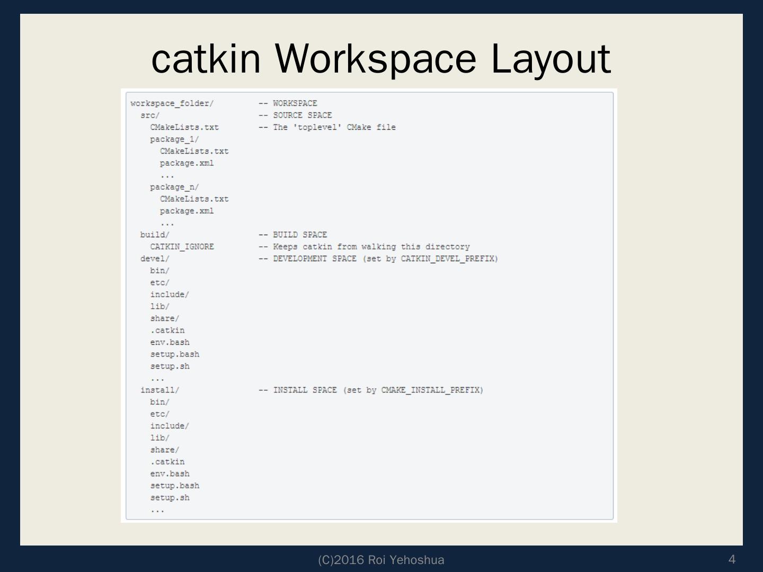The width and height of the screenshot is (763, 572).
Task: Select the toplevel CMakeLists.txt under src/
Action: [x=184, y=127]
